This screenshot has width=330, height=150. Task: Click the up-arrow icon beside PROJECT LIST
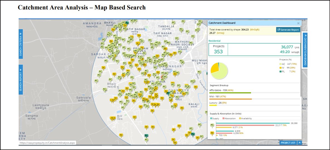coord(299,143)
